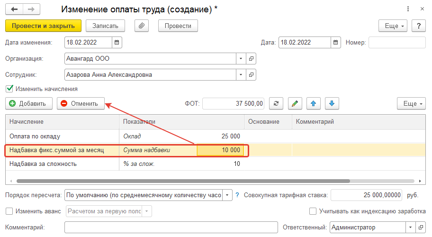The height and width of the screenshot is (237, 432).
Task: Click the Показатели column header
Action: point(181,121)
